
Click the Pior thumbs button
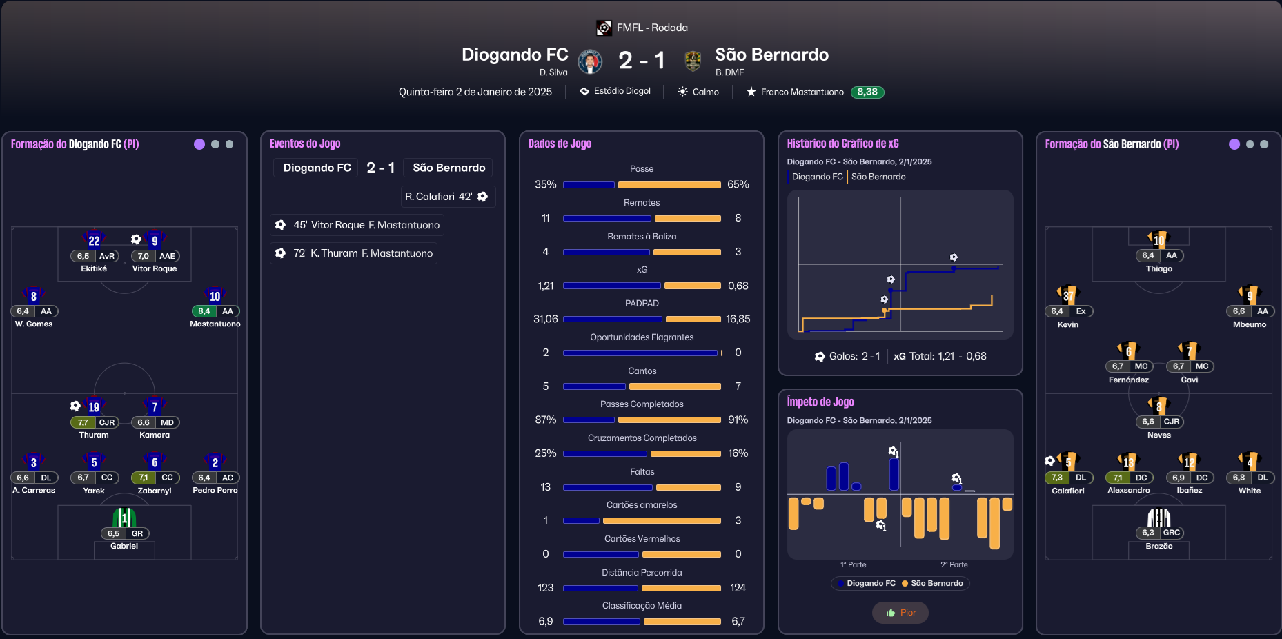[x=900, y=613]
